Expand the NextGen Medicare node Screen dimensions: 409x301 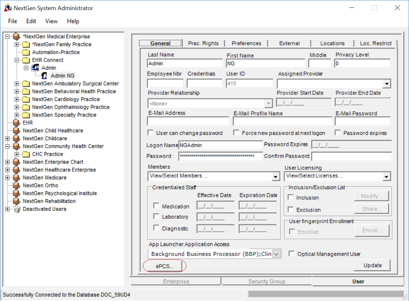tap(8, 178)
